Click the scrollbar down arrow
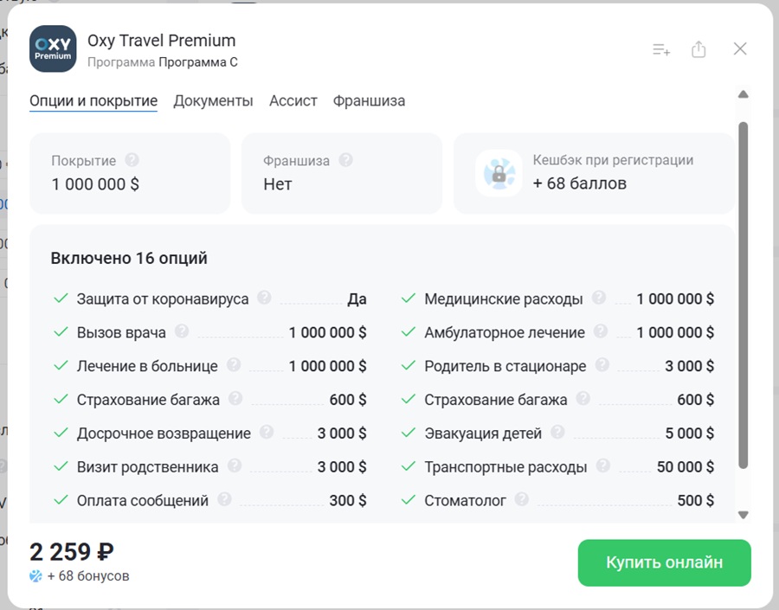The image size is (779, 610). coord(744,515)
